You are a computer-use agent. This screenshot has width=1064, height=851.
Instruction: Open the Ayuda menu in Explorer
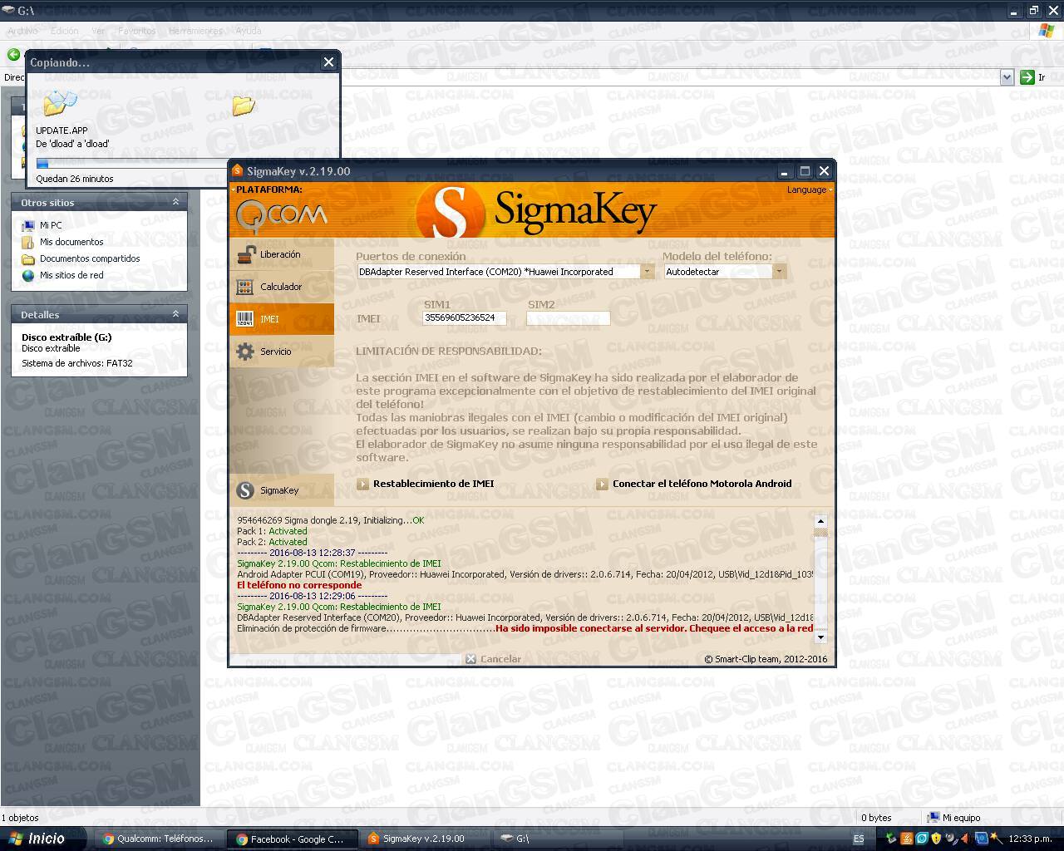[248, 31]
